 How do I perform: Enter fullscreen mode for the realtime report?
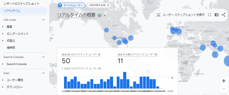(210, 15)
